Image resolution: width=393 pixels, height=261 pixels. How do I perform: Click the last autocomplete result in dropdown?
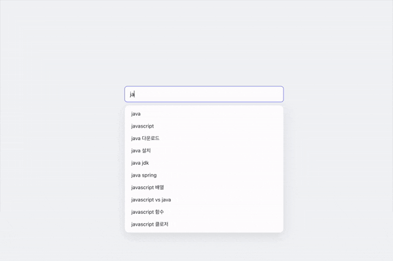click(x=204, y=224)
